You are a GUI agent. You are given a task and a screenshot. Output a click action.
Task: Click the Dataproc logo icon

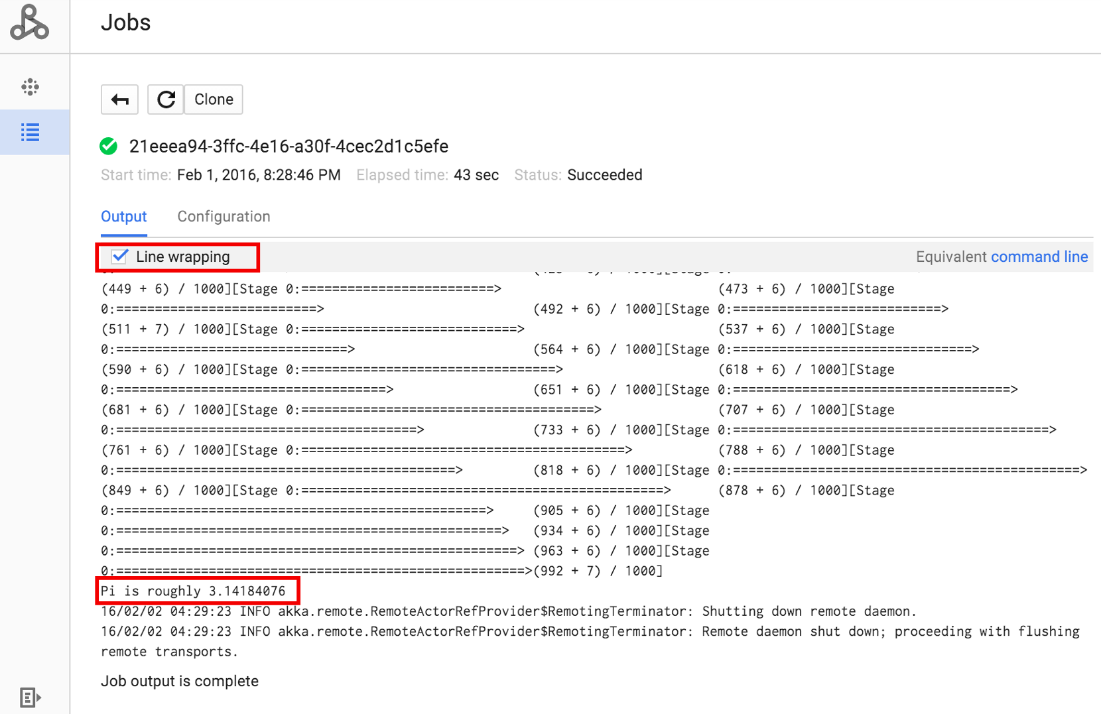[30, 23]
